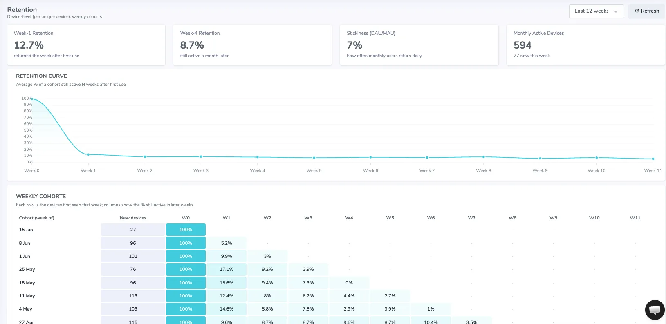Select the 18 May cohort row label
Screen dimensions: 666x324
(x=27, y=283)
